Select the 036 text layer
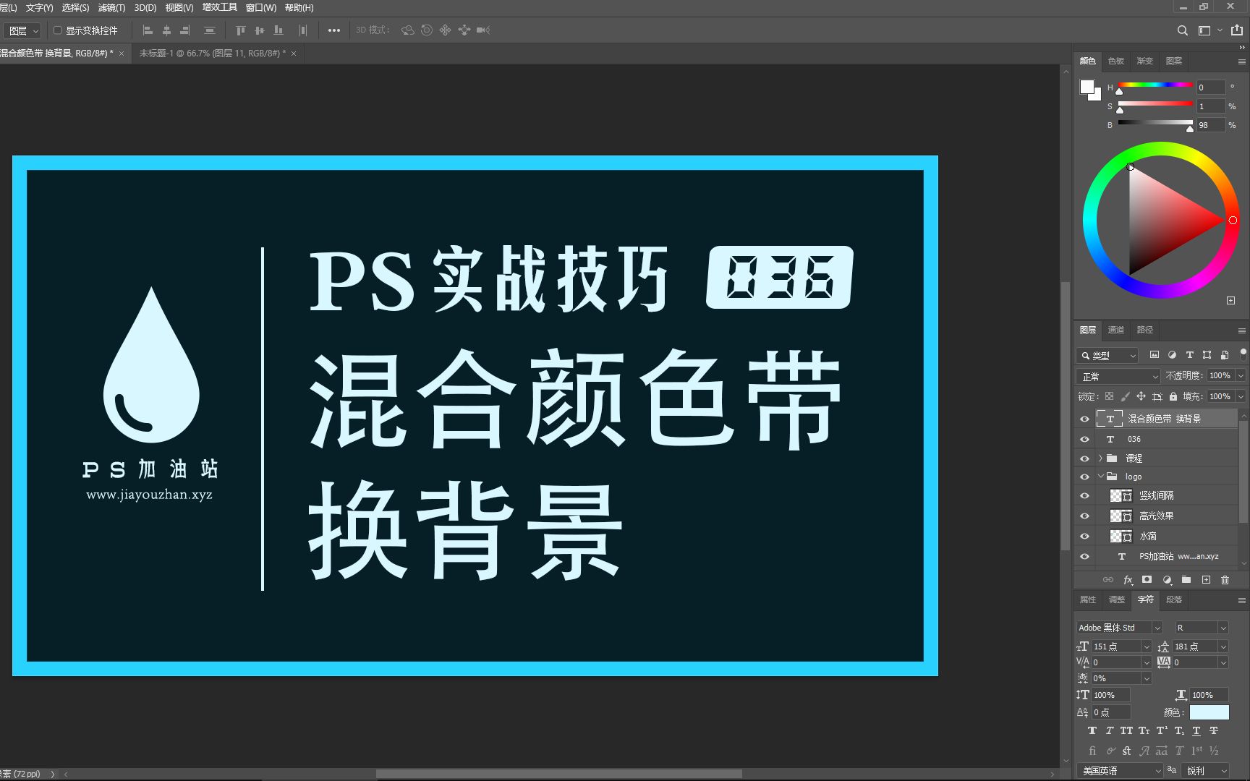Image resolution: width=1250 pixels, height=781 pixels. pyautogui.click(x=1166, y=439)
